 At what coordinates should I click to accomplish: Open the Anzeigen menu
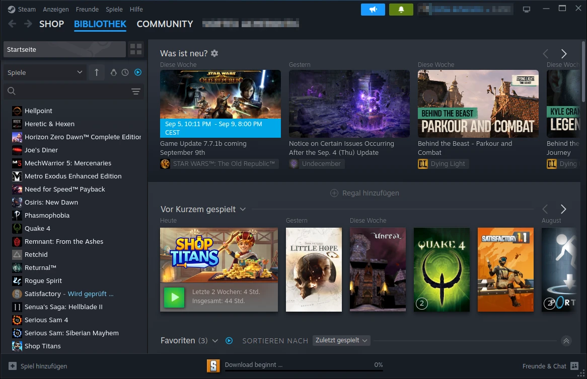pyautogui.click(x=55, y=9)
